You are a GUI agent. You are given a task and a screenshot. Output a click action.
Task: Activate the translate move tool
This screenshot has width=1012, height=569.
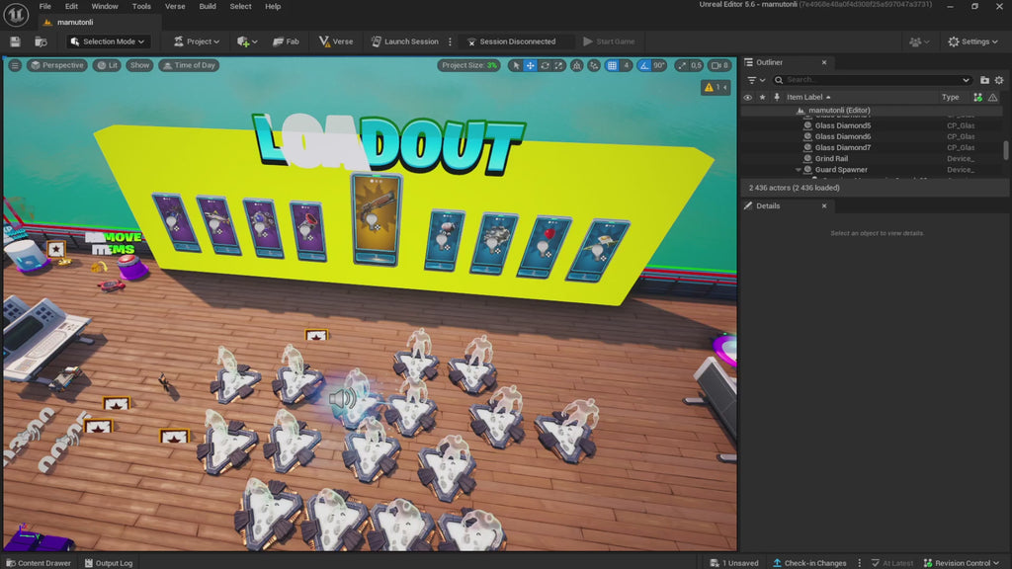coord(530,65)
